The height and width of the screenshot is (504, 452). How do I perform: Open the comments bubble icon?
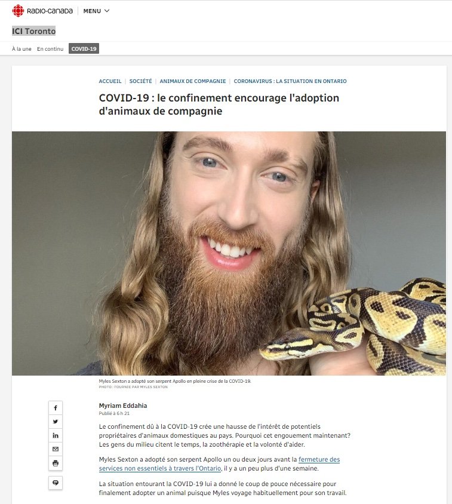[56, 483]
